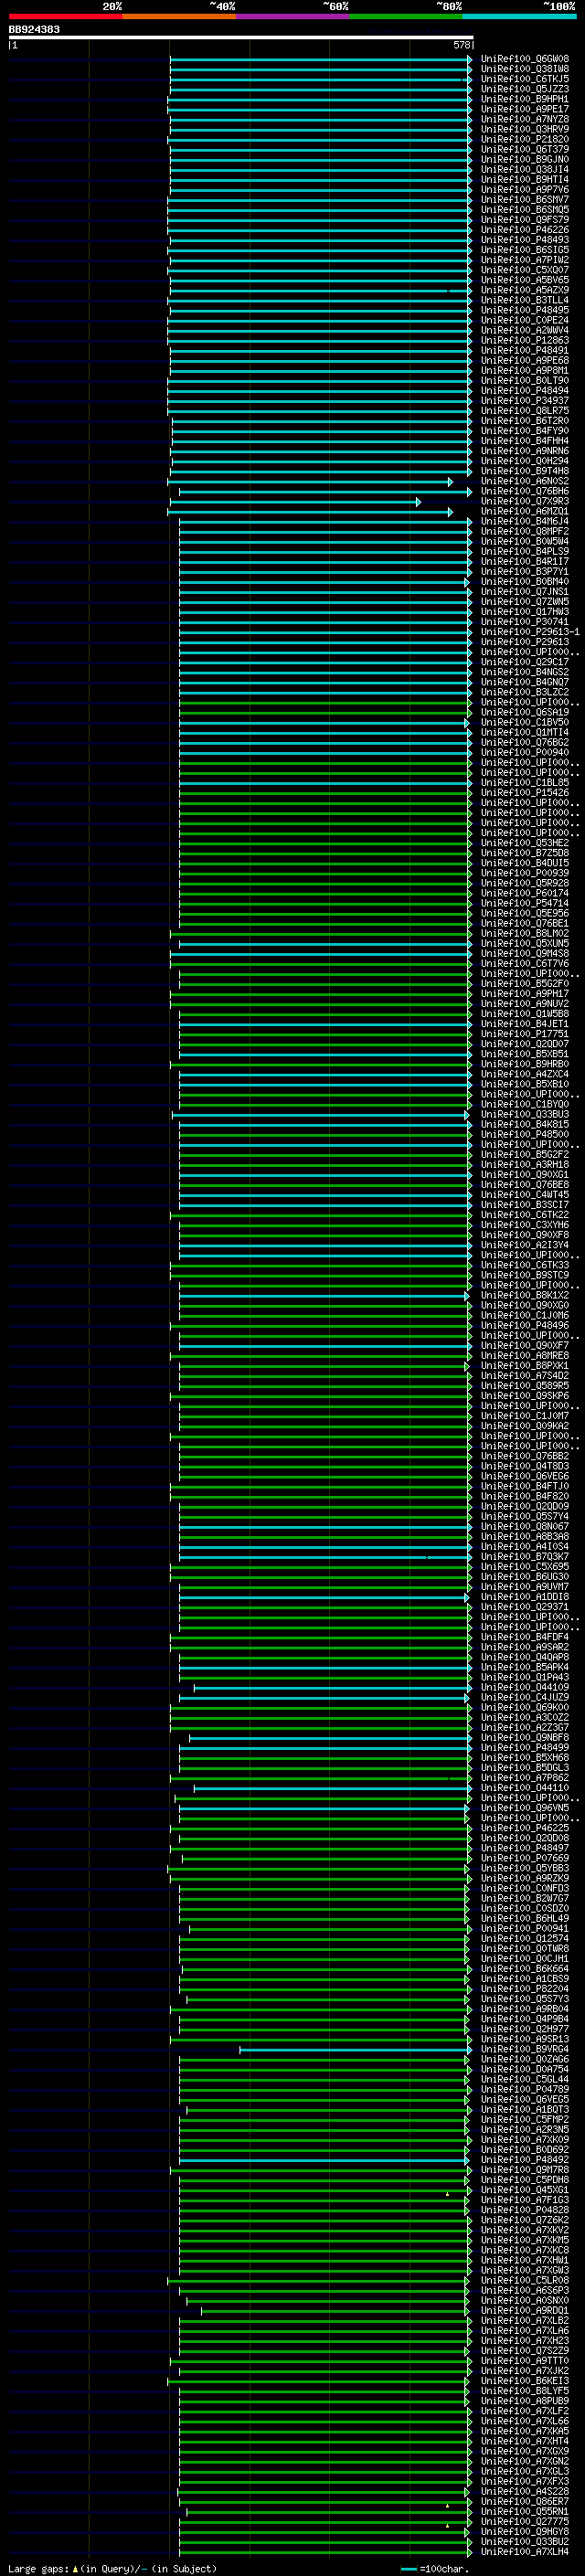The image size is (585, 2576).
Task: Select label UniRef100_B0BM40
Action: [525, 582]
